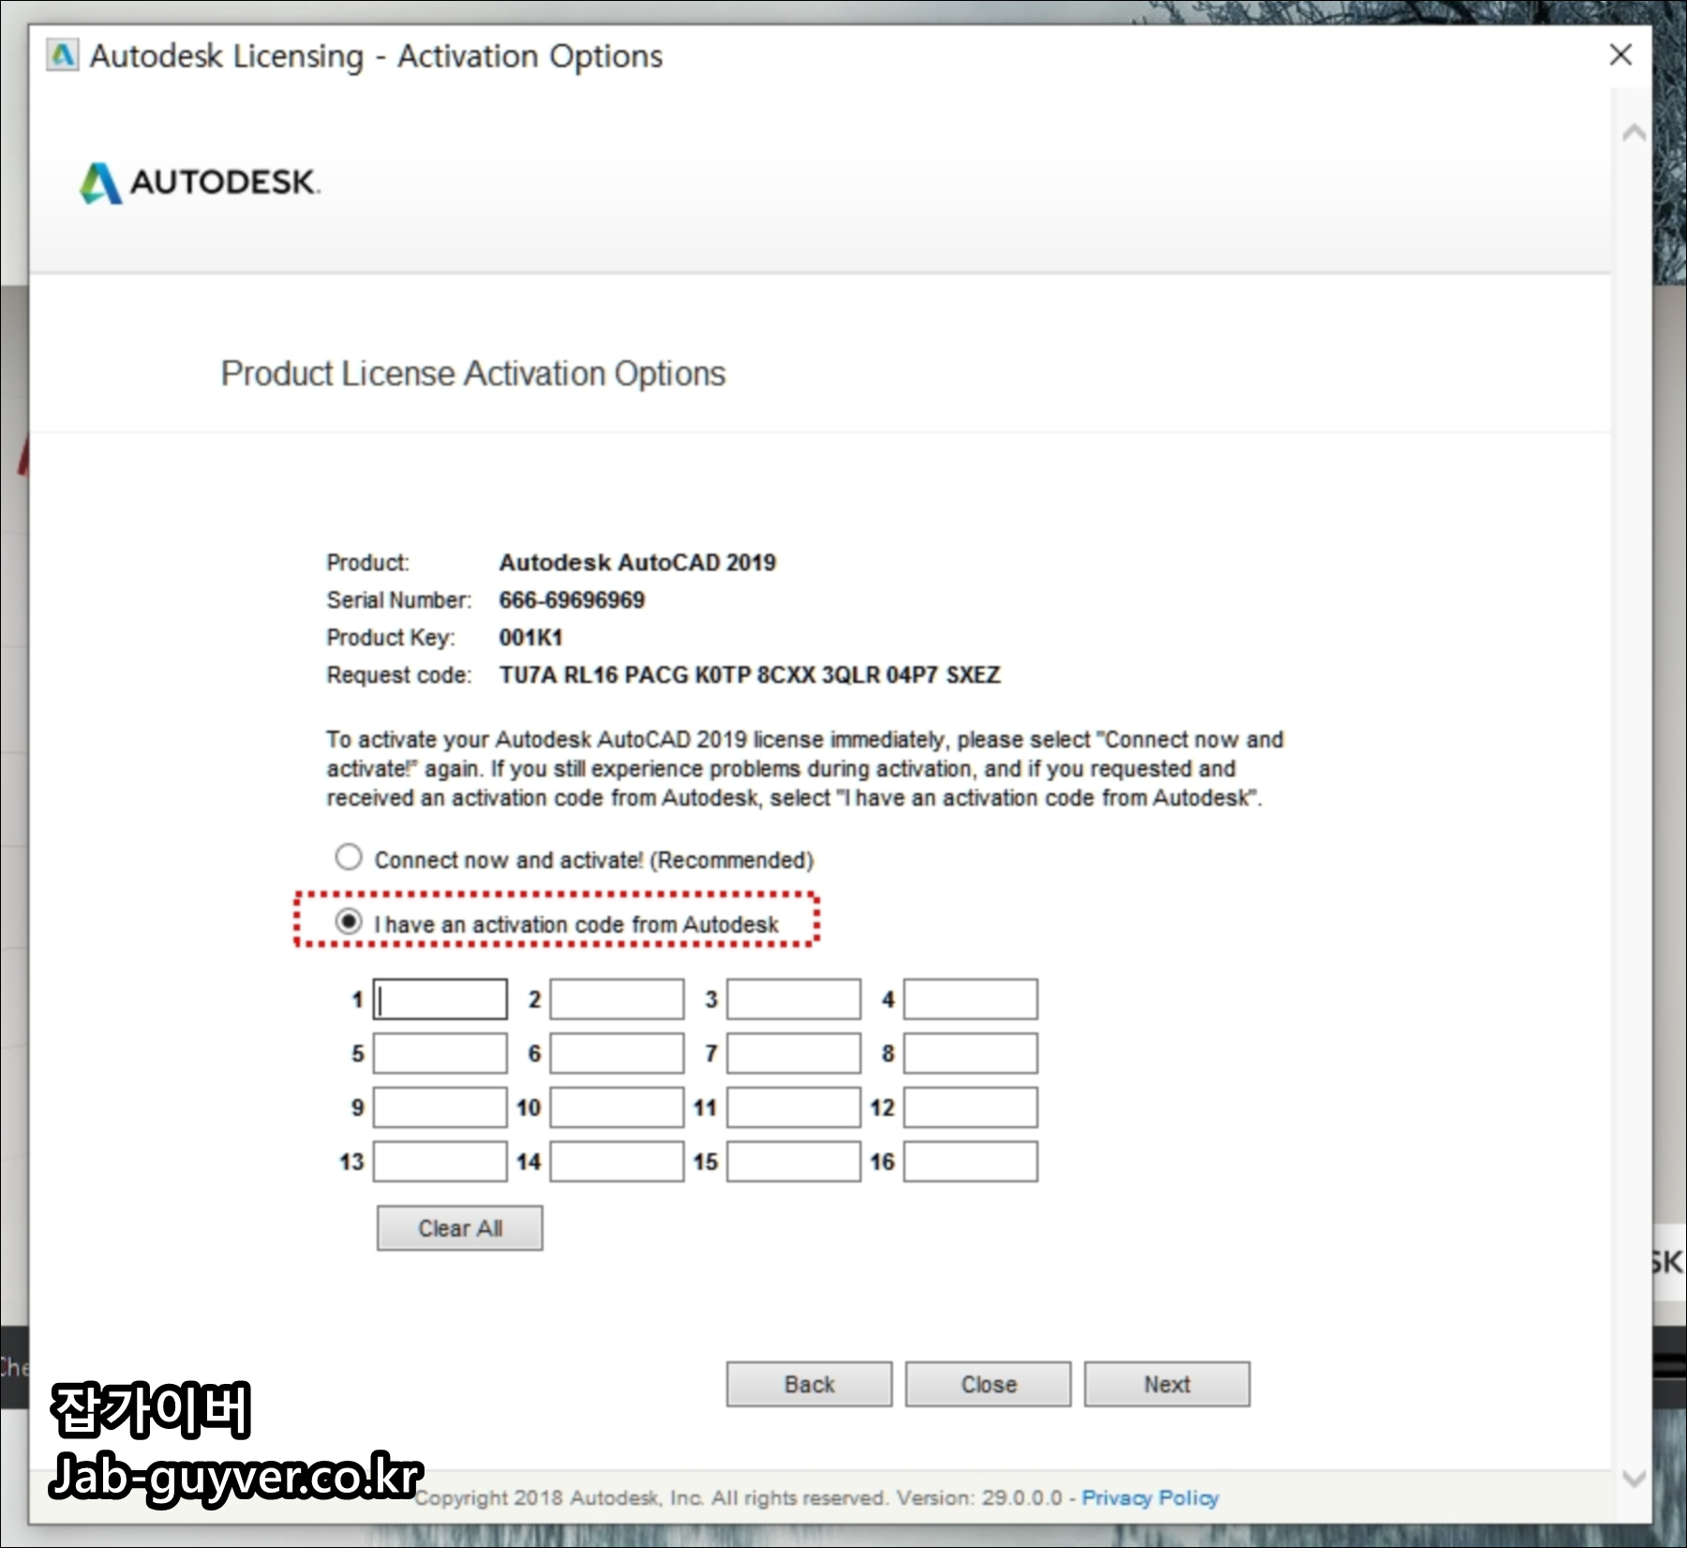
Task: Click activation code field 9
Action: pos(440,1107)
